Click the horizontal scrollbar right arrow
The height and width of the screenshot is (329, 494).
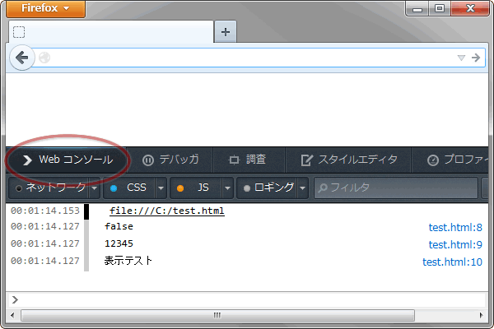(481, 315)
